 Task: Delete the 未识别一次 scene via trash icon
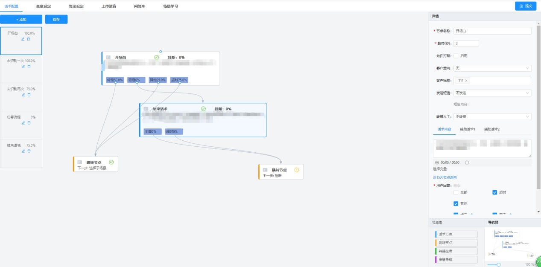29,67
